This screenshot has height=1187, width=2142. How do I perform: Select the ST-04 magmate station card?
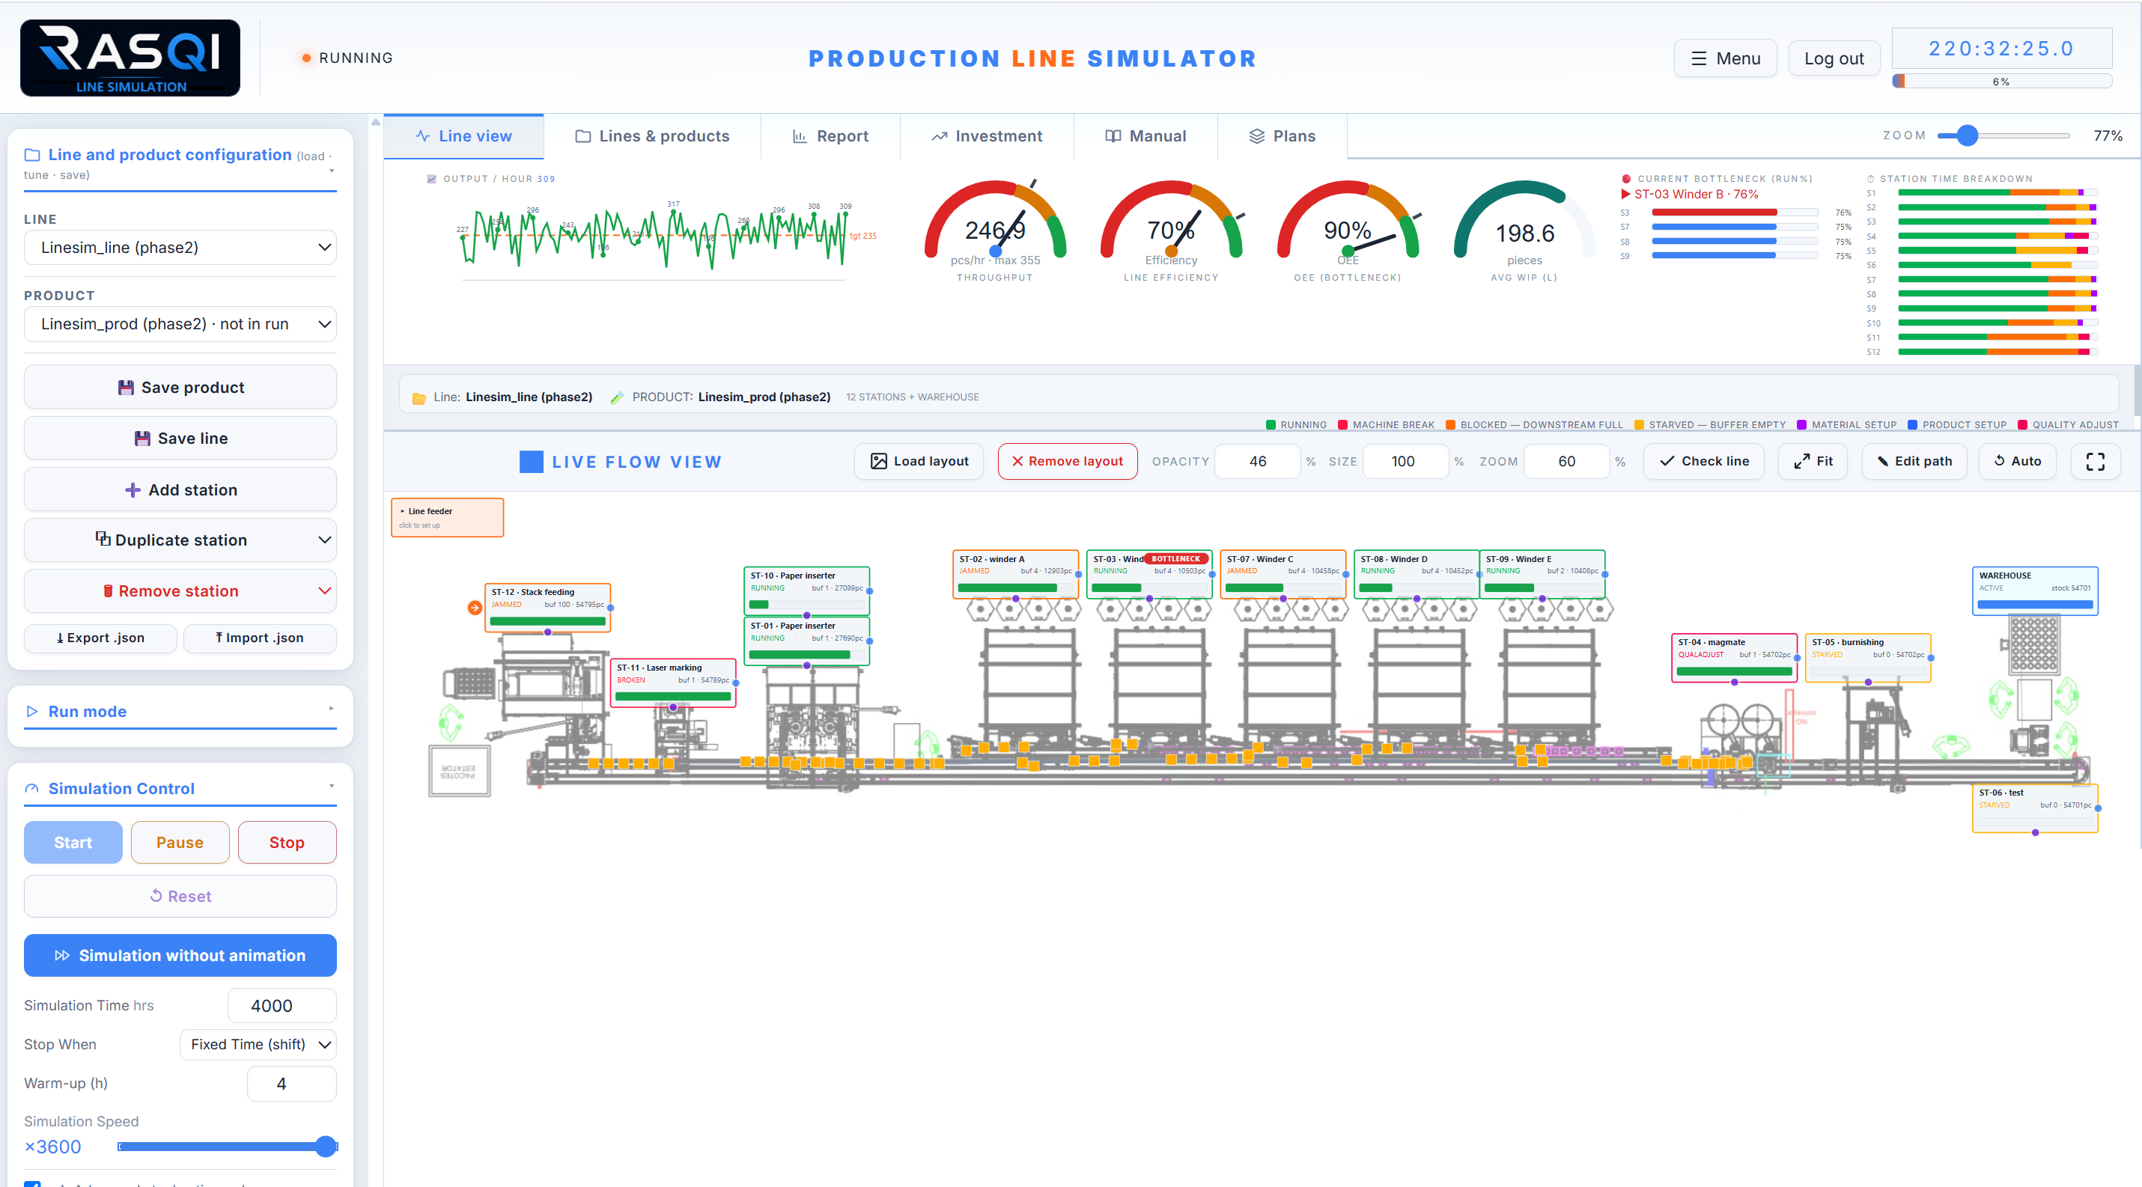[x=1734, y=658]
